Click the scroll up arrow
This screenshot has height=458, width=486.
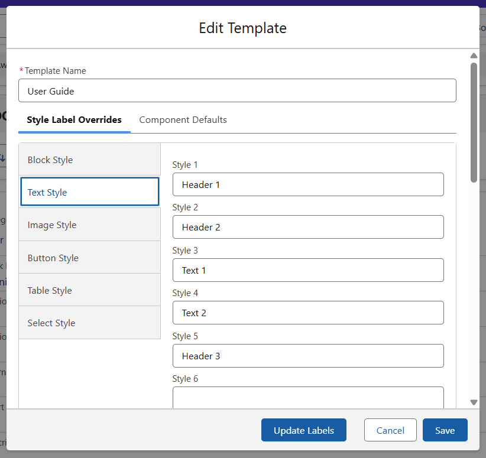(474, 56)
